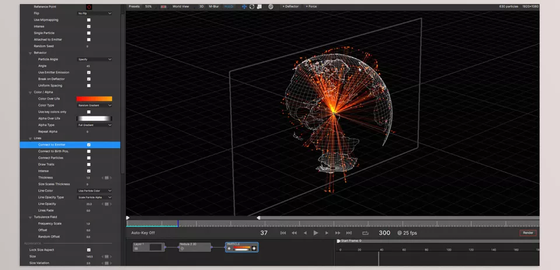Screen dimensions: 560x270
Task: Click the rewind playback icon
Action: point(294,233)
